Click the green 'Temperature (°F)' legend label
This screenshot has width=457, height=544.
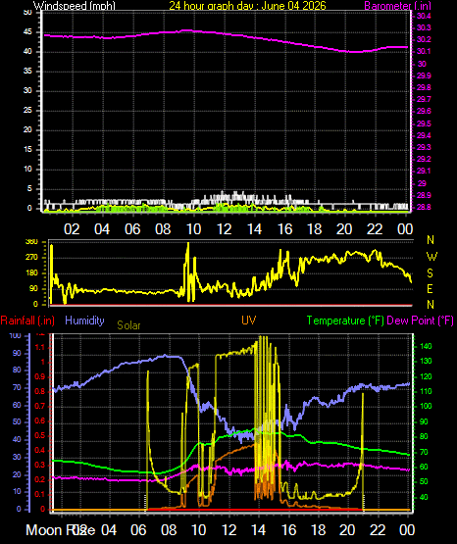coord(345,321)
